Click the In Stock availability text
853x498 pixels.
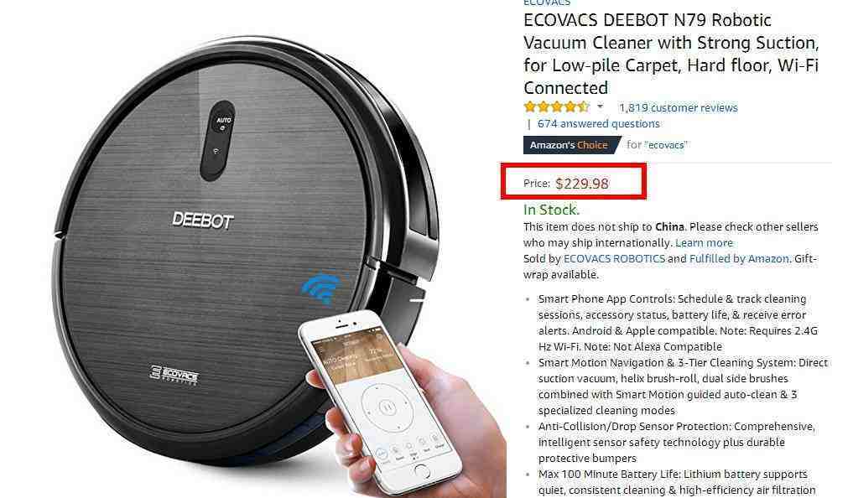[552, 210]
